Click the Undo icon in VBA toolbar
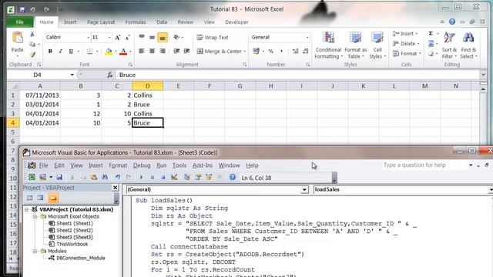 tap(118, 178)
